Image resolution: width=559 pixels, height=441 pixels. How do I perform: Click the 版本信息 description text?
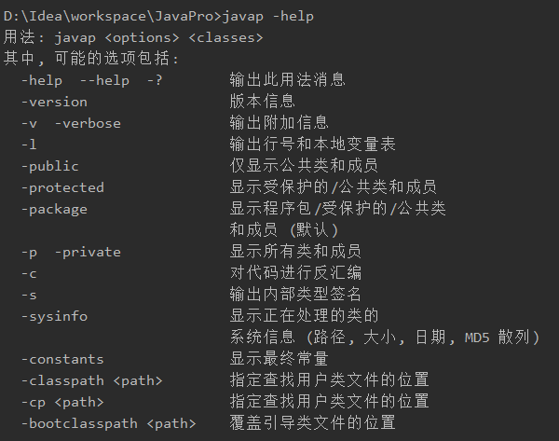pos(263,102)
